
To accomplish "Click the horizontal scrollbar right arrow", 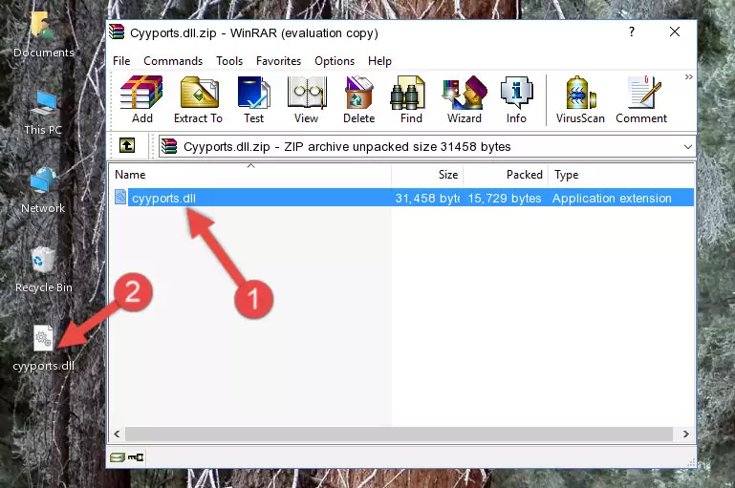I will [686, 435].
